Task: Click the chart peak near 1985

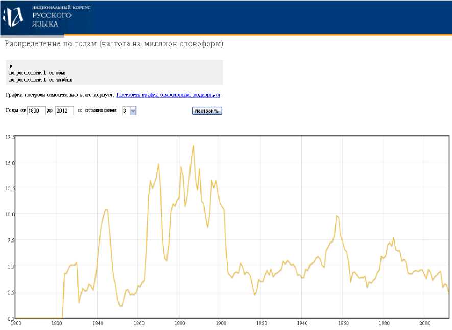Action: tap(393, 238)
